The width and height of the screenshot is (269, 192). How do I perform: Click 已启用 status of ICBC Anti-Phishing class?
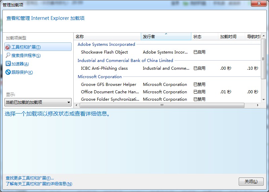coord(199,68)
